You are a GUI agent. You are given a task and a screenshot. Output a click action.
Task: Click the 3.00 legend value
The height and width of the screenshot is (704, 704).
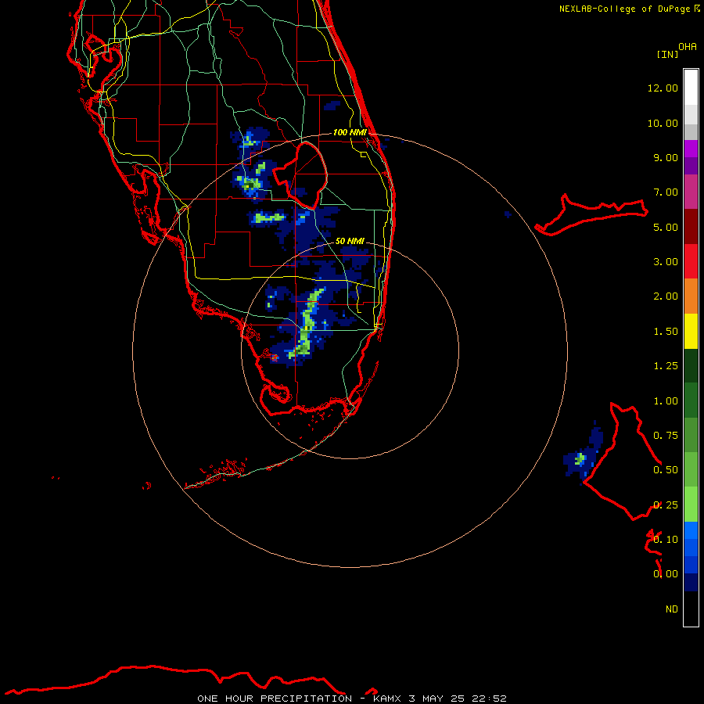[x=666, y=262]
